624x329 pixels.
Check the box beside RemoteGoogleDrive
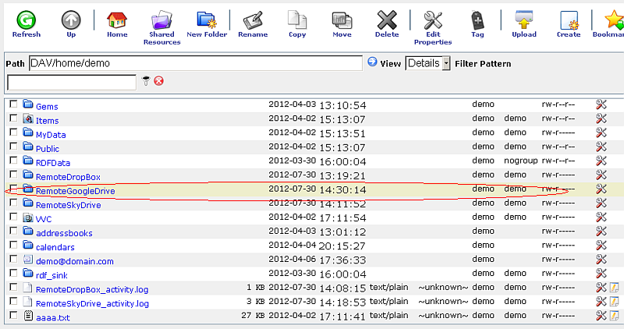pos(13,189)
